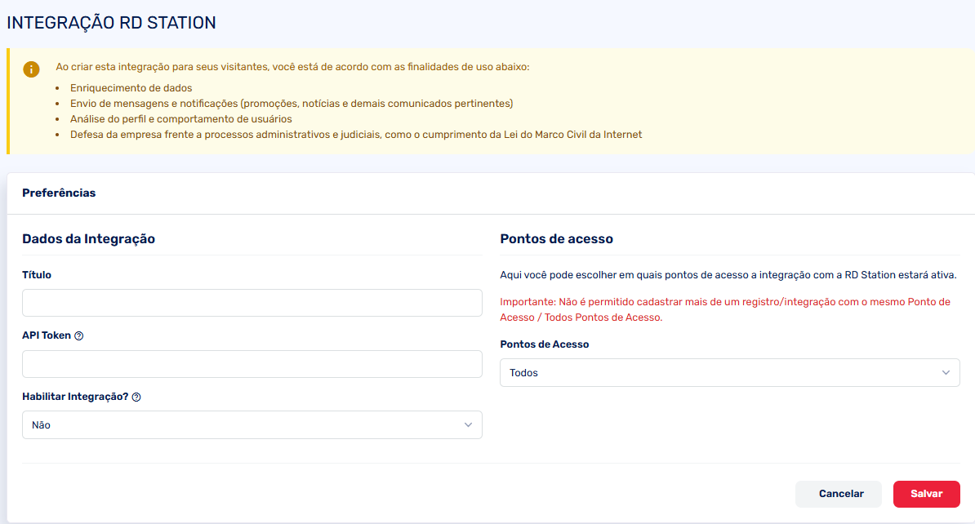This screenshot has width=975, height=524.
Task: Click the 'Enriquecimento de dados' bullet item
Action: click(x=131, y=88)
